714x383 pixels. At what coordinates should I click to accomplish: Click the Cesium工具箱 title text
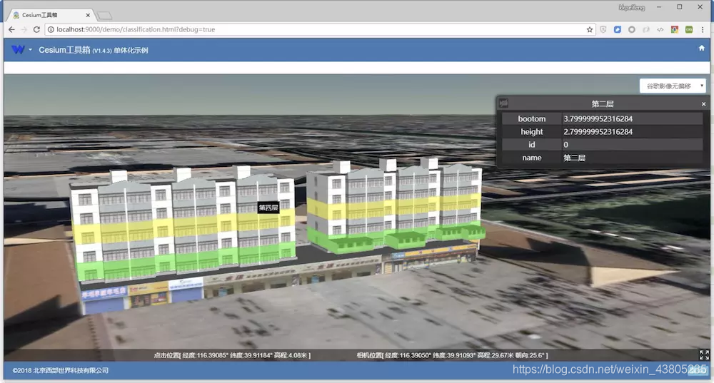[64, 50]
